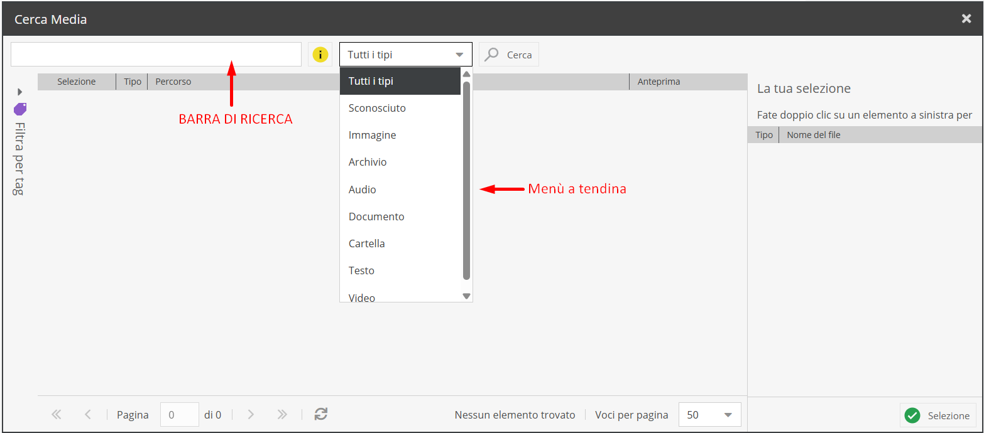Refresh the results list
This screenshot has width=984, height=433.
click(321, 414)
